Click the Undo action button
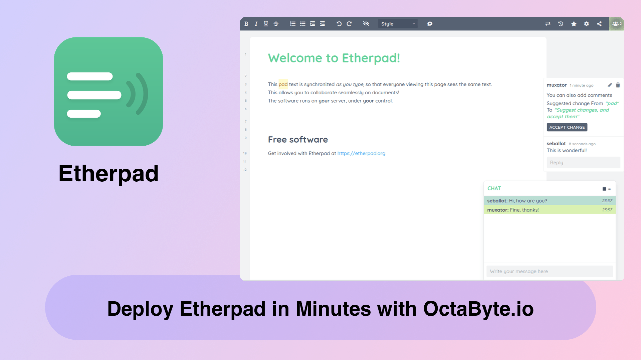Screen dimensions: 641x360 (339, 24)
